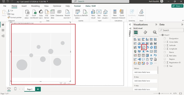Open the Data / Drill tab

coord(90,6)
